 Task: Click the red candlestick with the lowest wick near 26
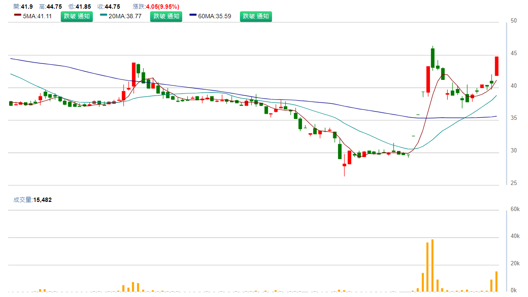tap(344, 165)
